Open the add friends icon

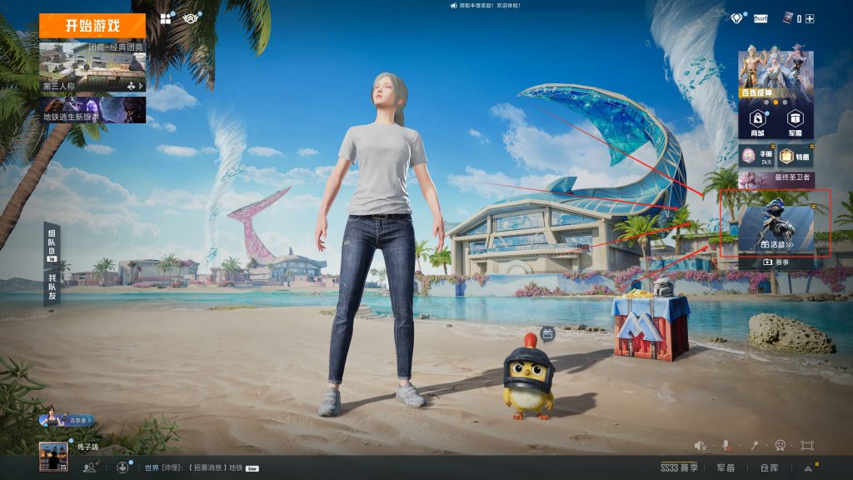coord(90,467)
